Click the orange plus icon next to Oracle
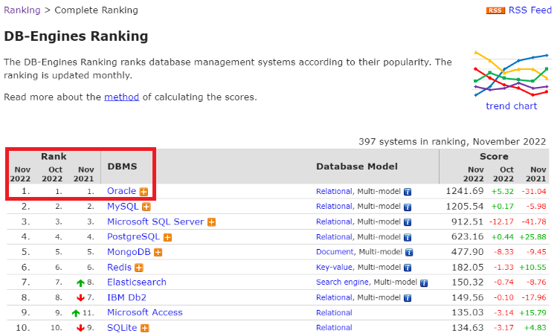The width and height of the screenshot is (560, 333). [x=144, y=192]
